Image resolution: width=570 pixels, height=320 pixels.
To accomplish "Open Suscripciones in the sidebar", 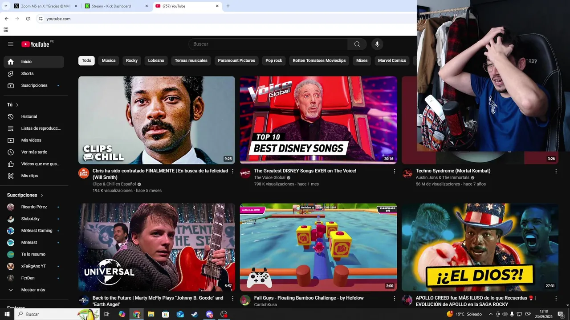I will tap(34, 85).
